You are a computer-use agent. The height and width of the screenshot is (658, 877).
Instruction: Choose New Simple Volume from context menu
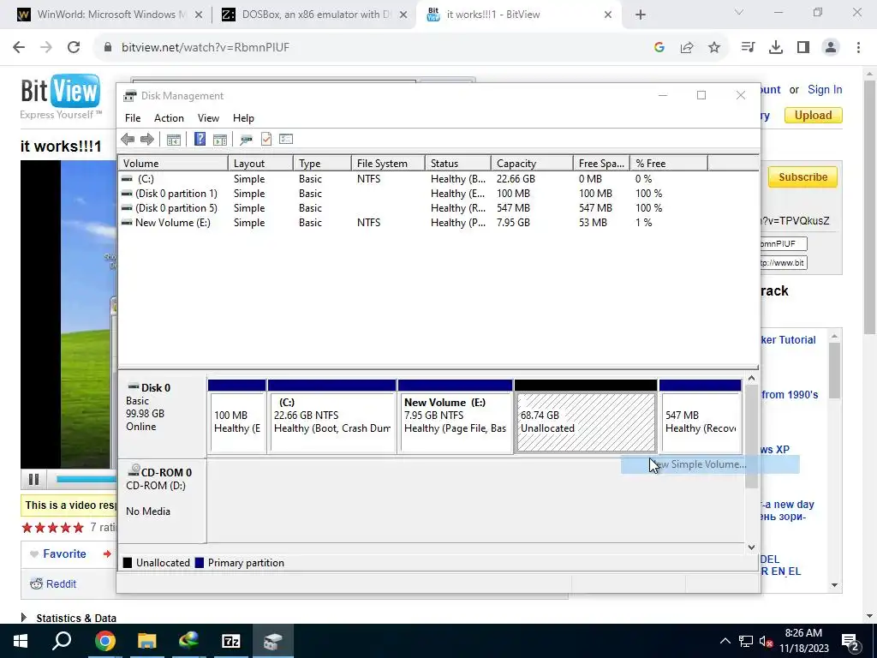click(710, 464)
